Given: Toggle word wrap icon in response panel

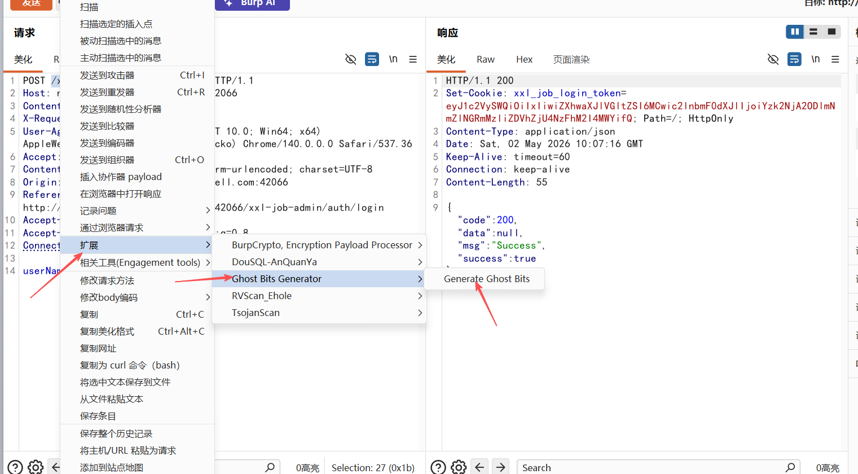Looking at the screenshot, I should [794, 59].
